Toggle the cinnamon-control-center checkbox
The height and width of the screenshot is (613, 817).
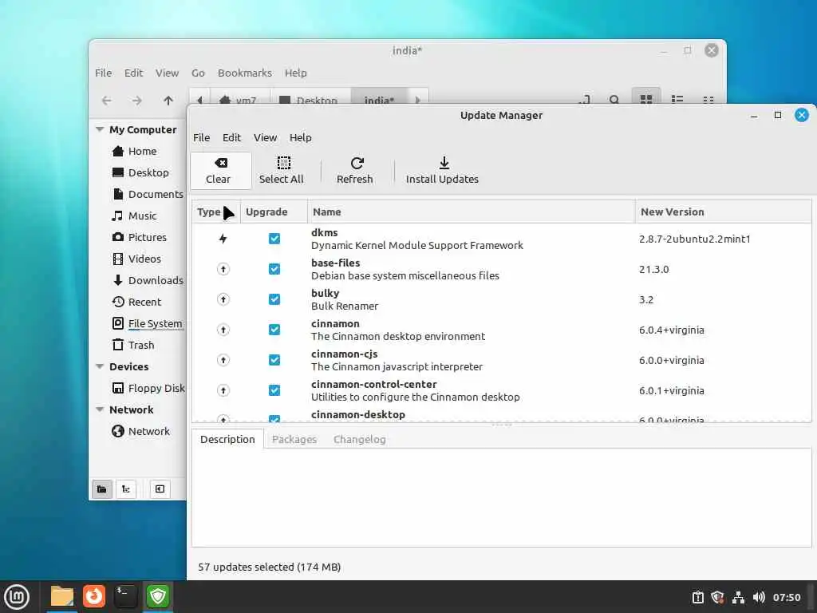274,390
